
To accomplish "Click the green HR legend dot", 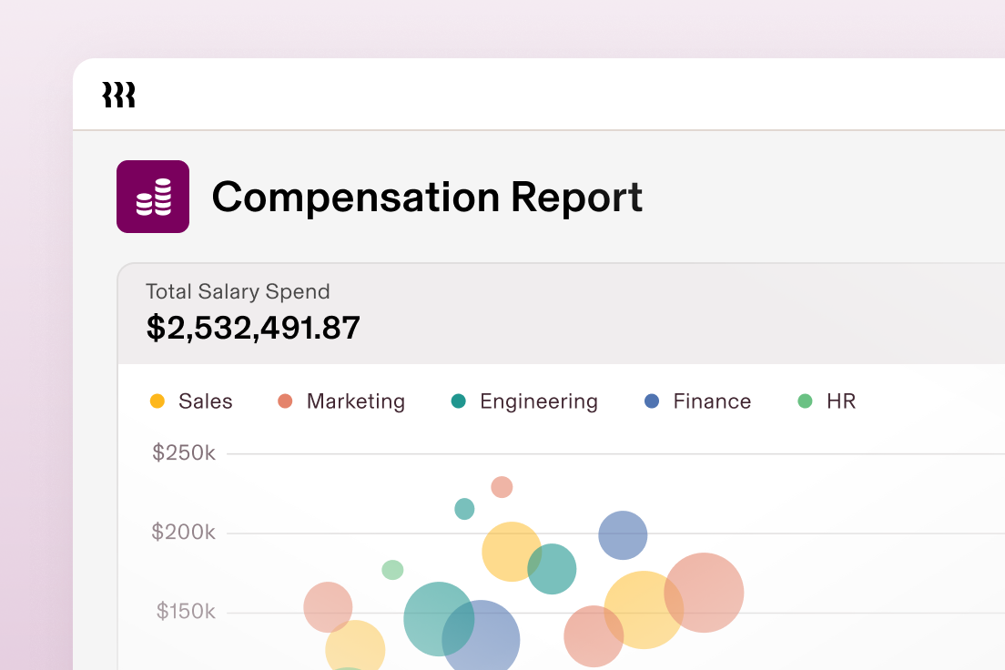I will pyautogui.click(x=806, y=401).
